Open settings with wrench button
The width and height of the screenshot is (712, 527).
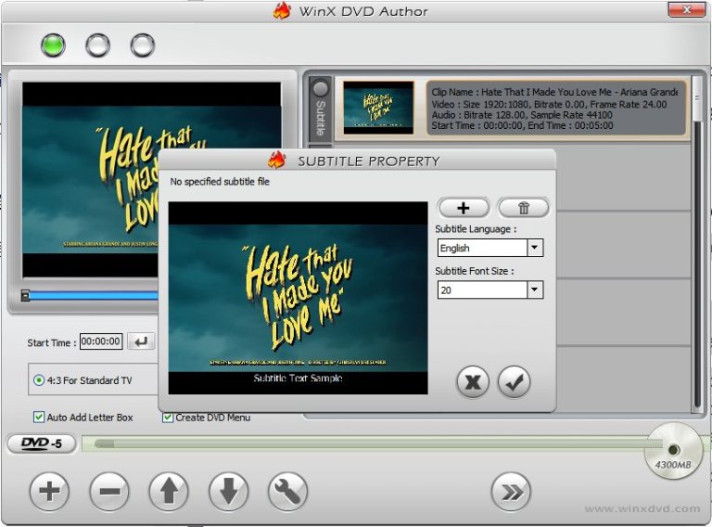pos(288,491)
